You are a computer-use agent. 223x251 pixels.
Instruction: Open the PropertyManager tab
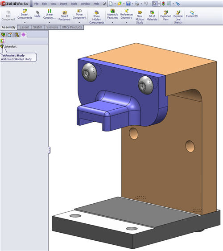pyautogui.click(x=10, y=35)
